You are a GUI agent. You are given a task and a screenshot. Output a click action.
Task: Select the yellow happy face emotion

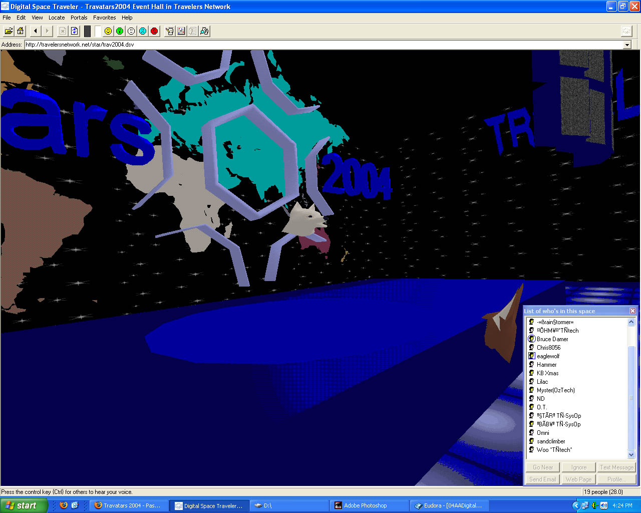(108, 31)
